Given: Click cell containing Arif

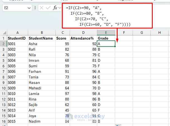Looking at the screenshot, I should (42, 110).
